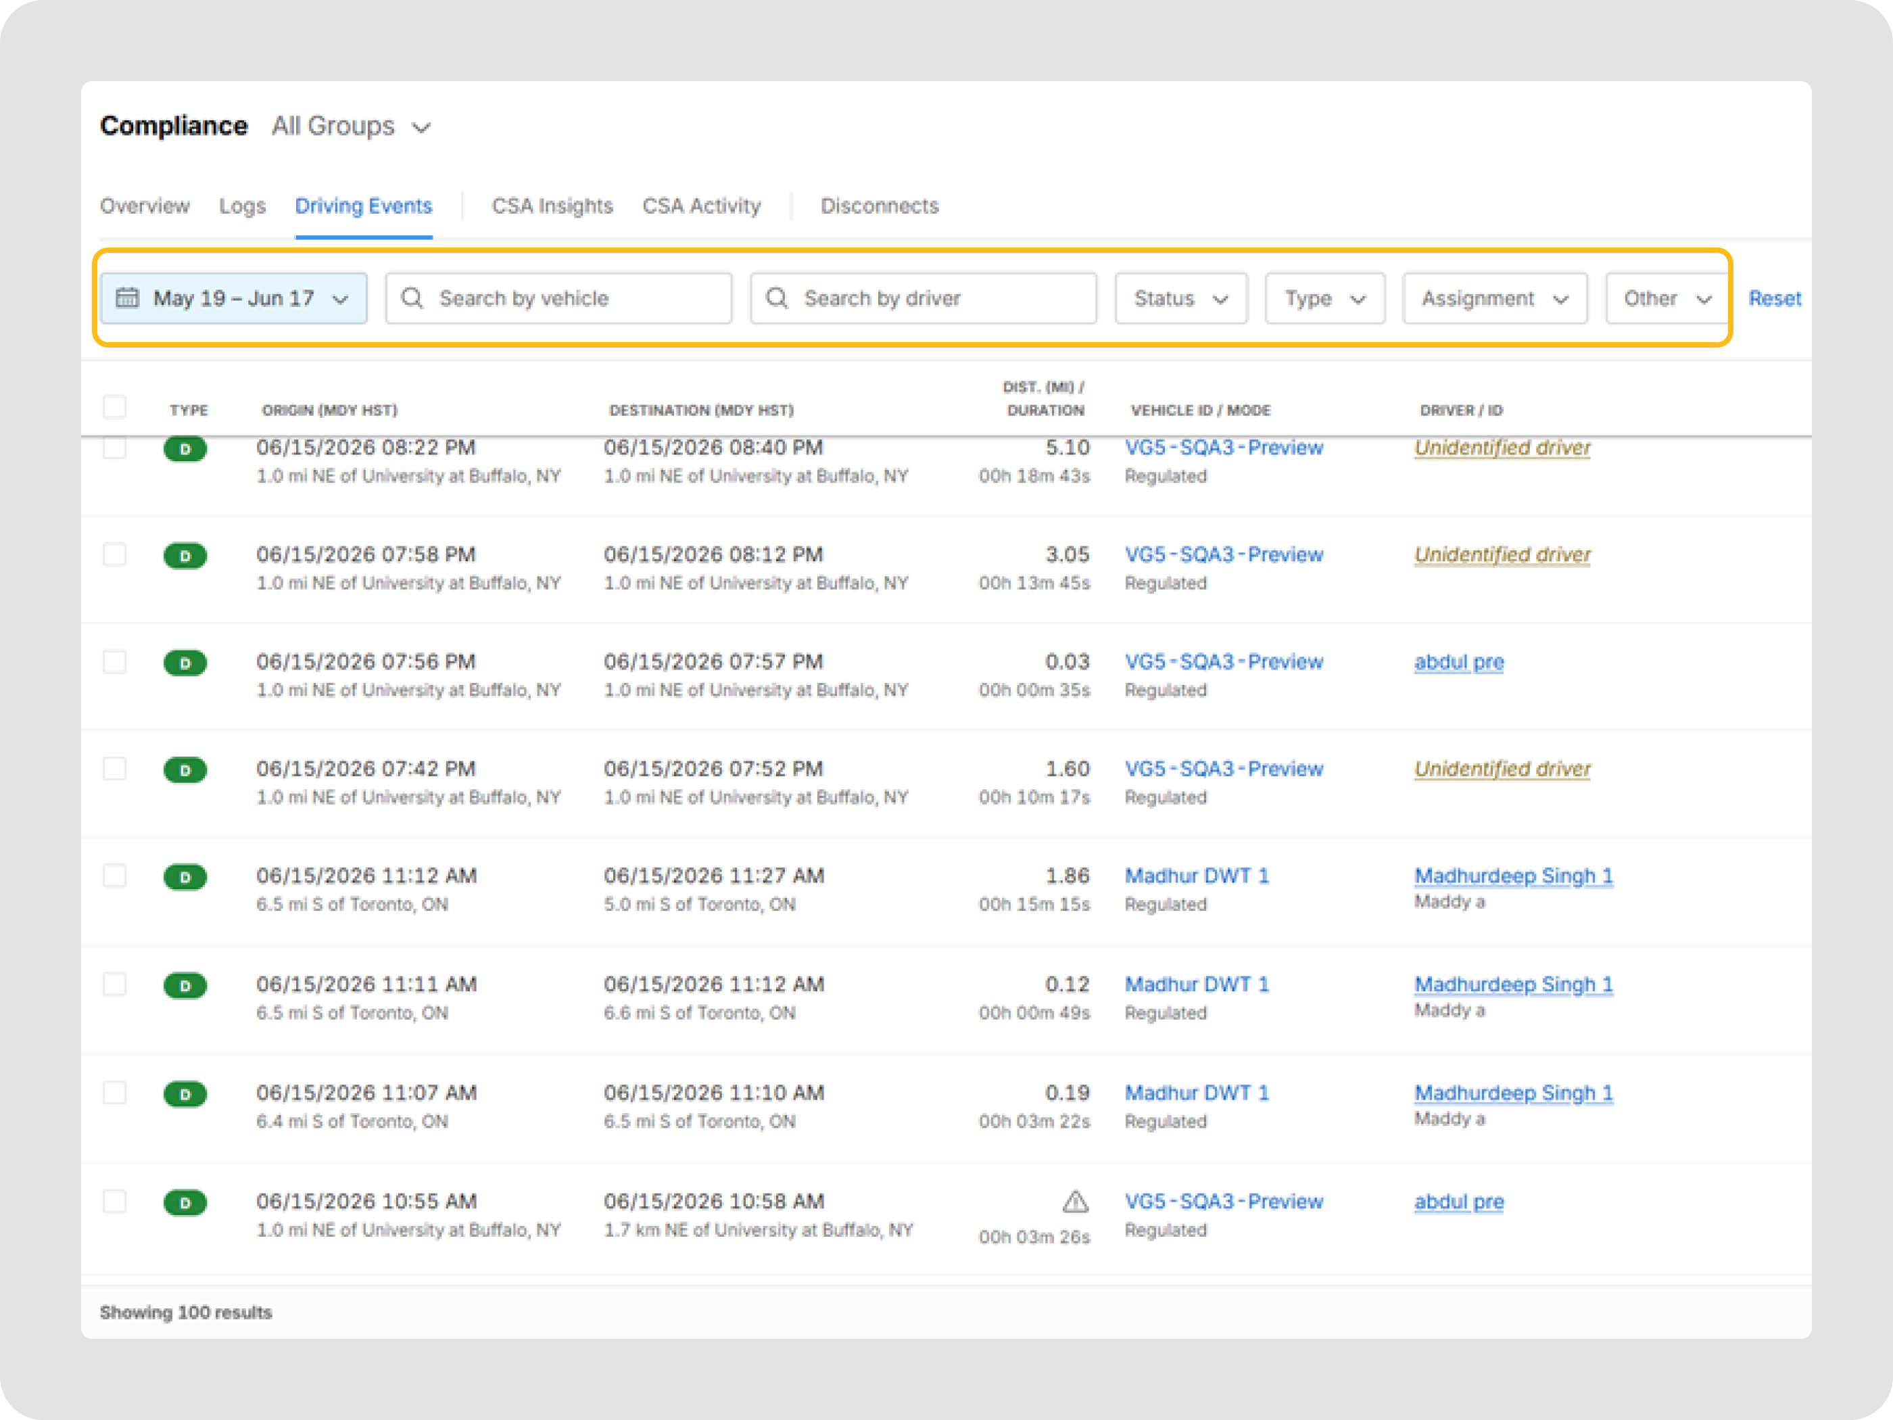Click the DRIVER / ID column header
The height and width of the screenshot is (1420, 1893).
click(x=1462, y=410)
